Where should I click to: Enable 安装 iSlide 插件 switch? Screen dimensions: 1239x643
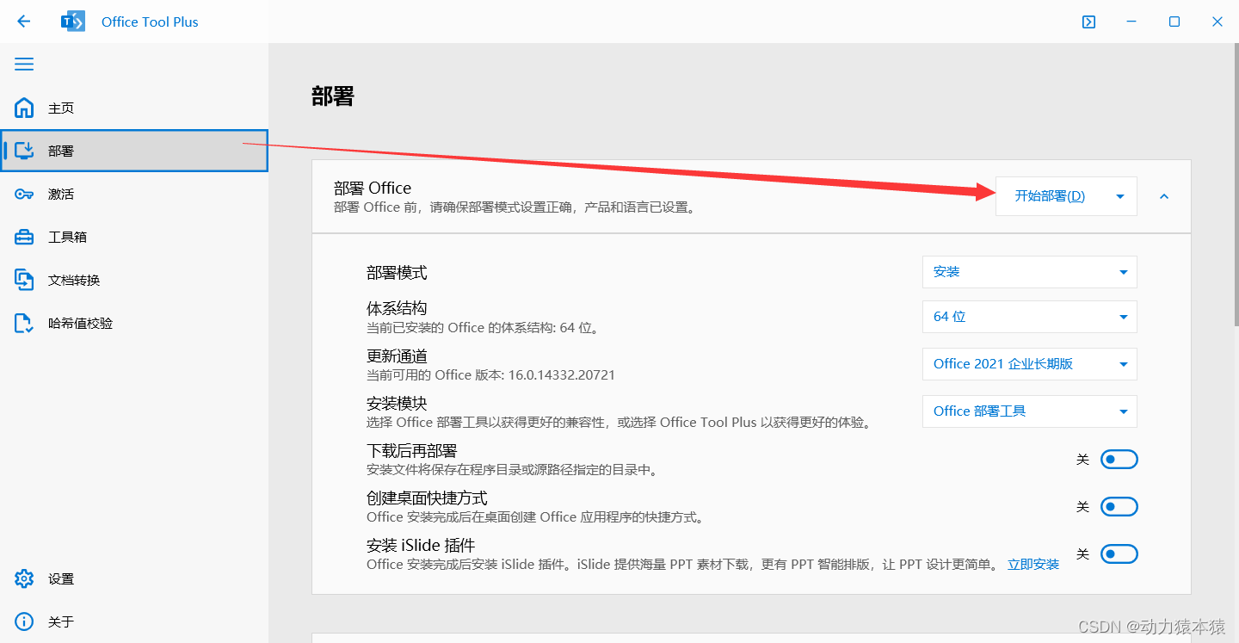[x=1119, y=554]
